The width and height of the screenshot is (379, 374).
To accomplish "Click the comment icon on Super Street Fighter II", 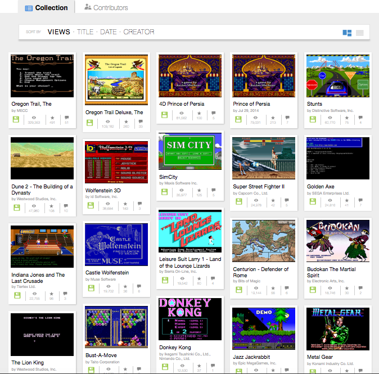I will pos(287,200).
